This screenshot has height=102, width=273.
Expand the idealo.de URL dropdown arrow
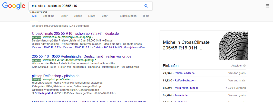click(92, 37)
